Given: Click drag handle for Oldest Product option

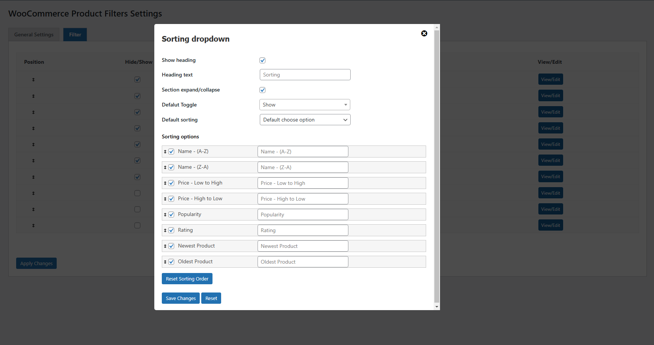Looking at the screenshot, I should pos(165,262).
